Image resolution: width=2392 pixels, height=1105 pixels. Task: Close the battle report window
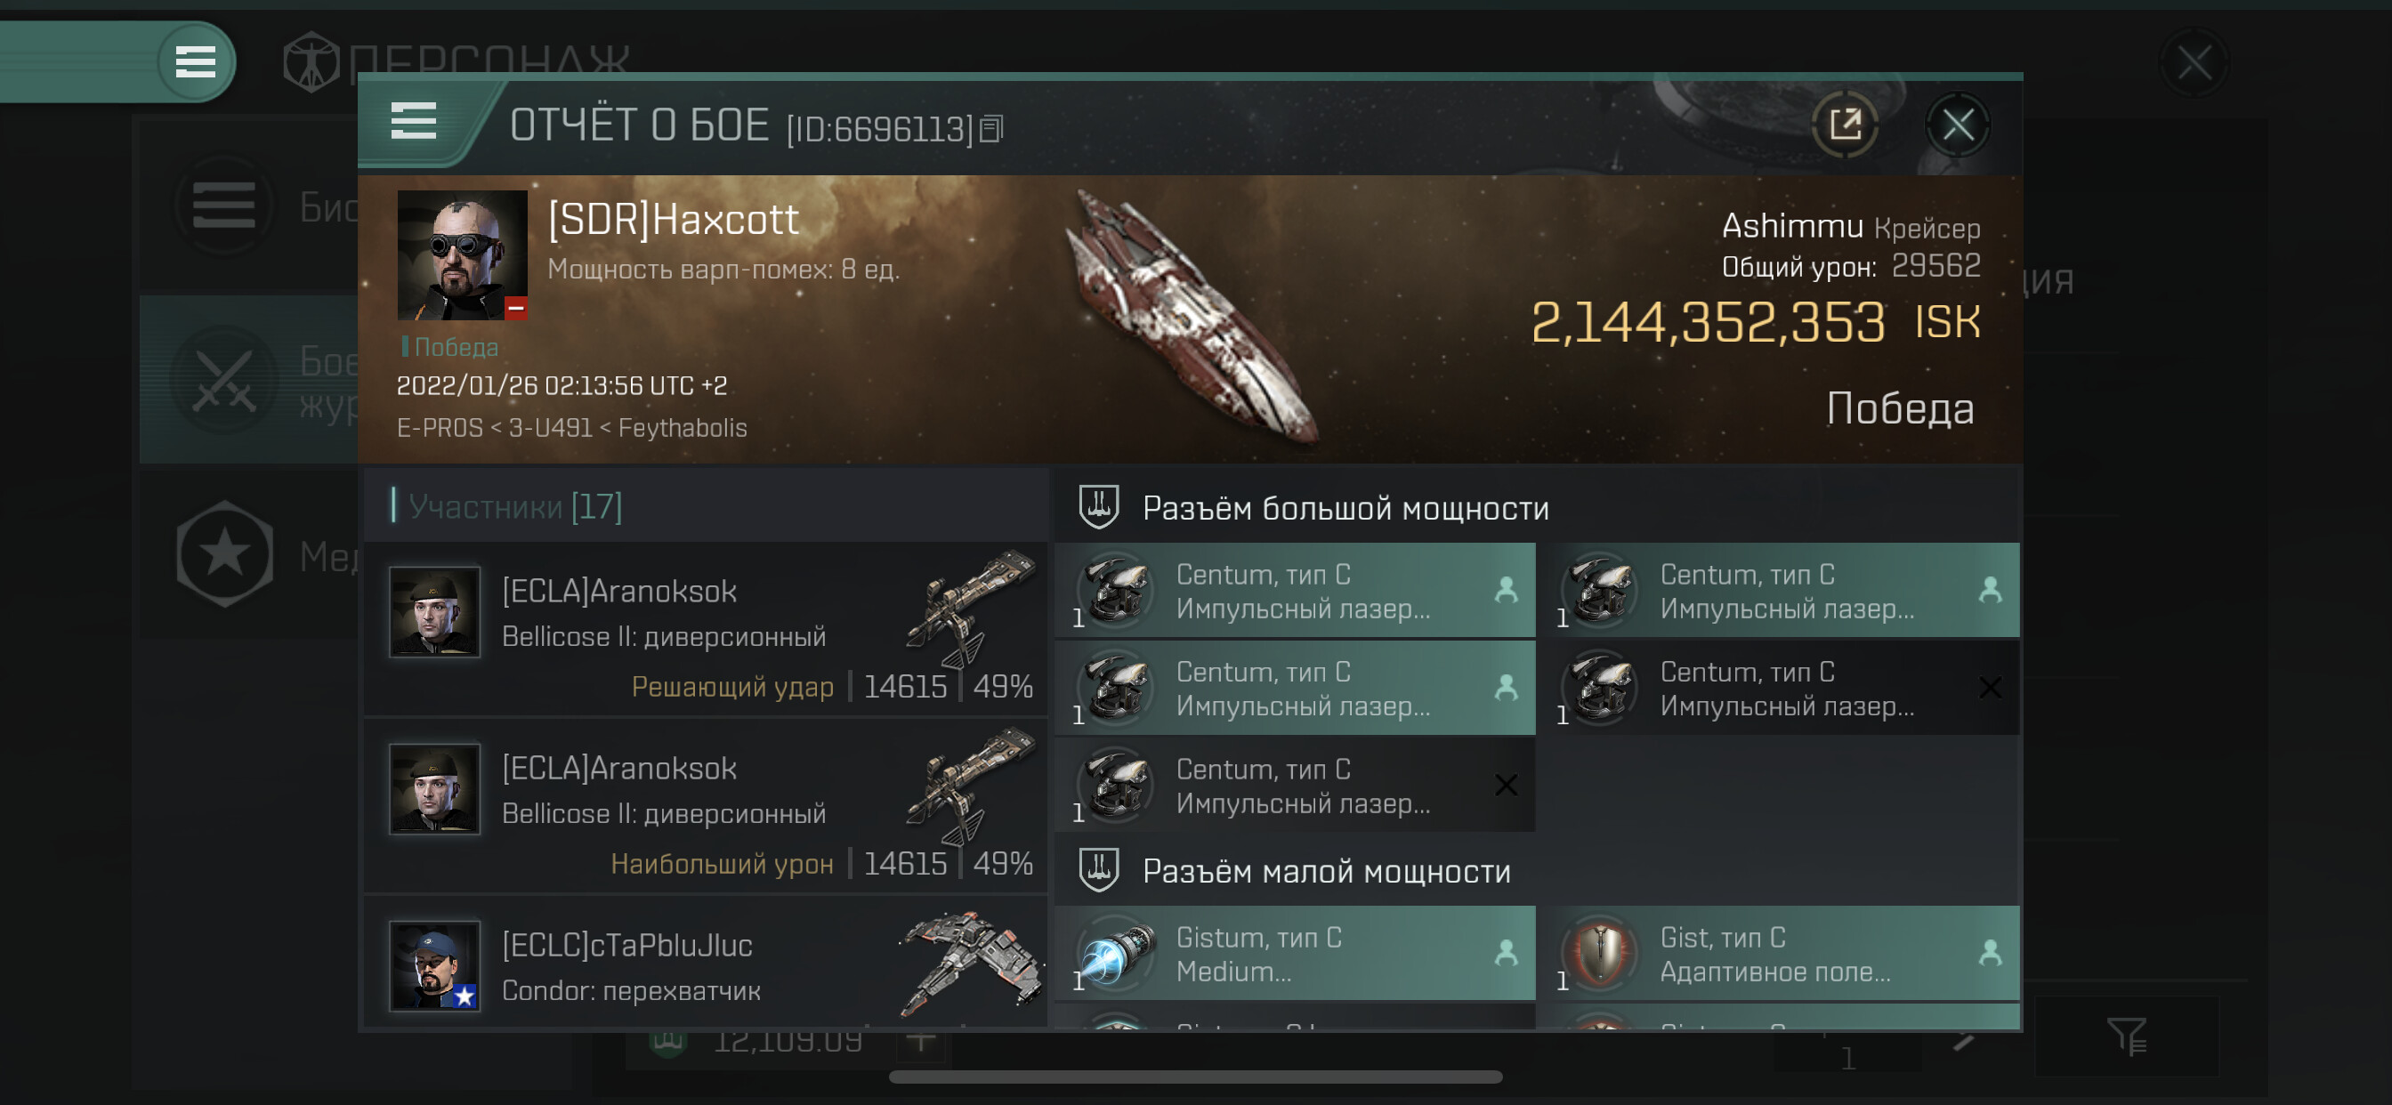coord(1958,125)
